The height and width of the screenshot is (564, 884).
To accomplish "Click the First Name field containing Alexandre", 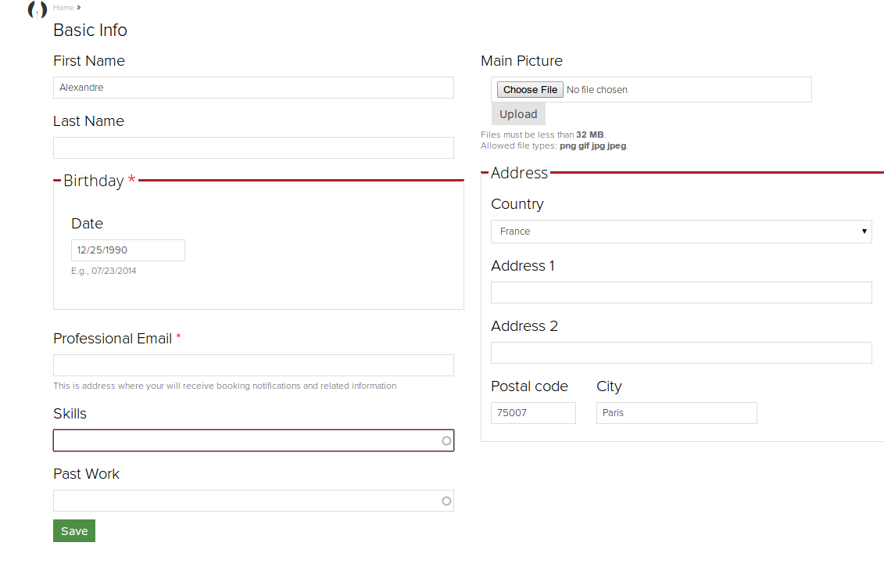I will 253,88.
